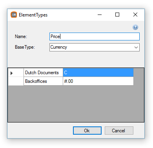This screenshot has height=148, width=153.
Task: Click the #.00 format cell
Action: pos(98,81)
